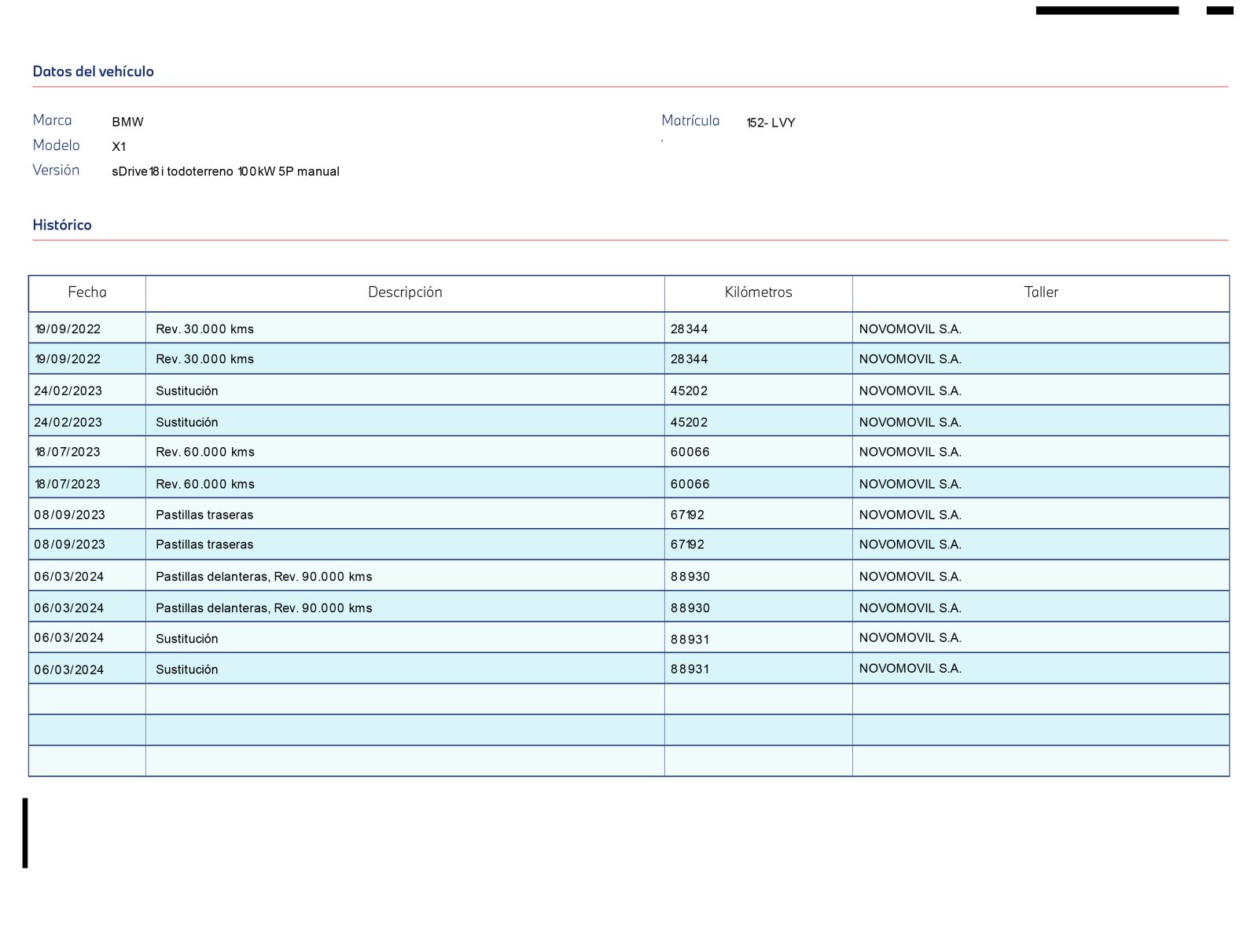This screenshot has height=943, width=1258.
Task: Click the first 45202 kilometers cell
Action: tap(689, 391)
